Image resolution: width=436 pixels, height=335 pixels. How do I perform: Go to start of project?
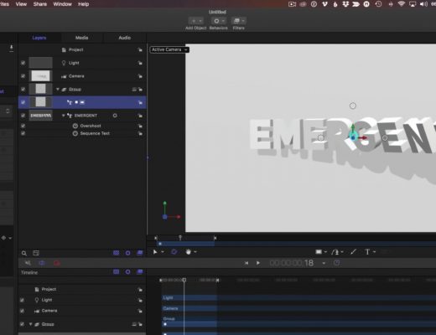247,263
